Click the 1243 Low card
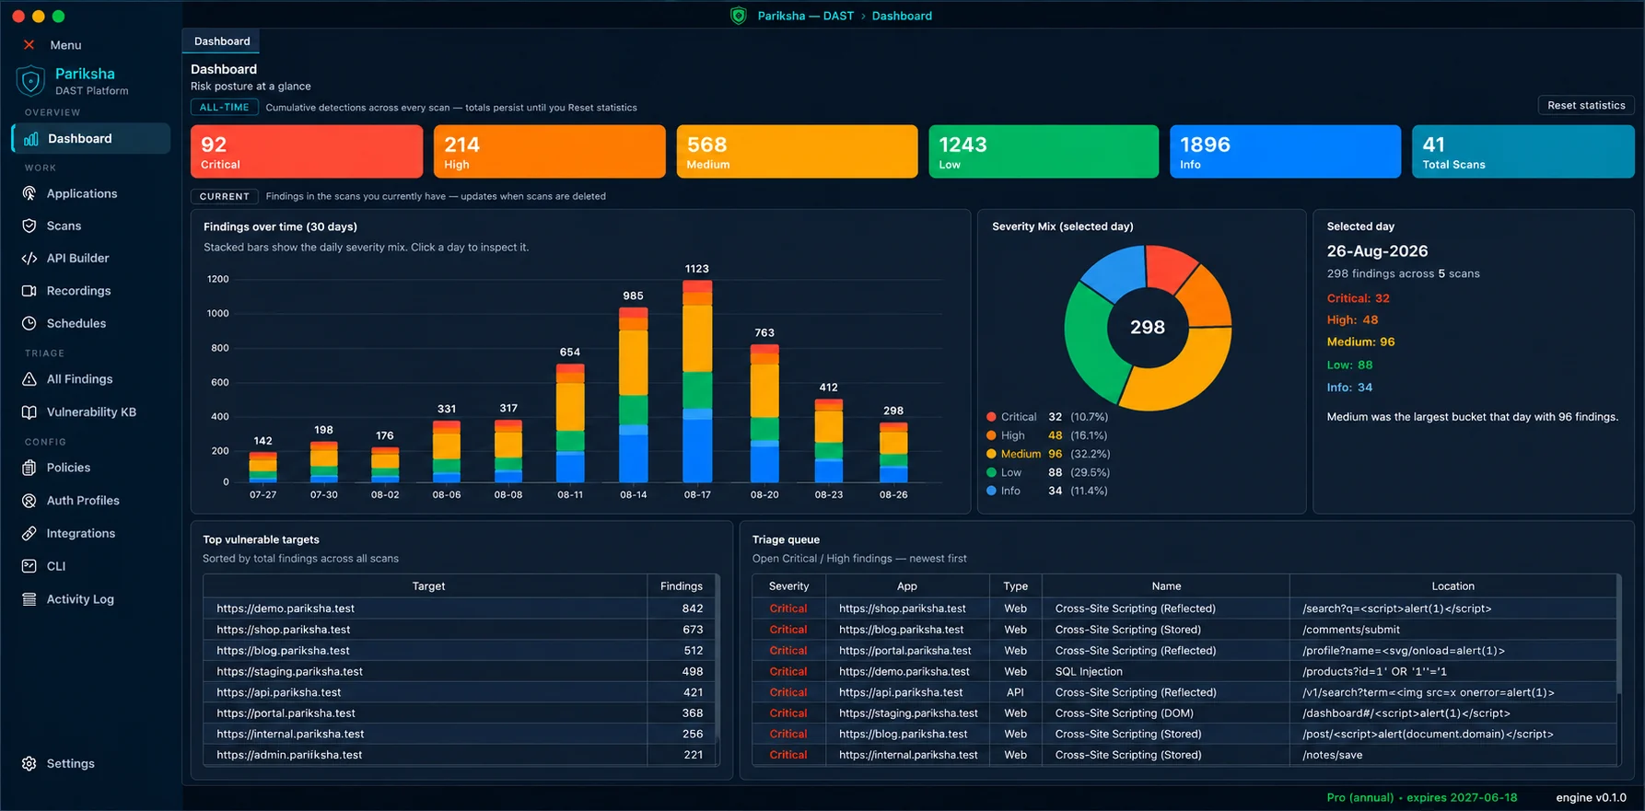This screenshot has height=811, width=1645. tap(1044, 152)
